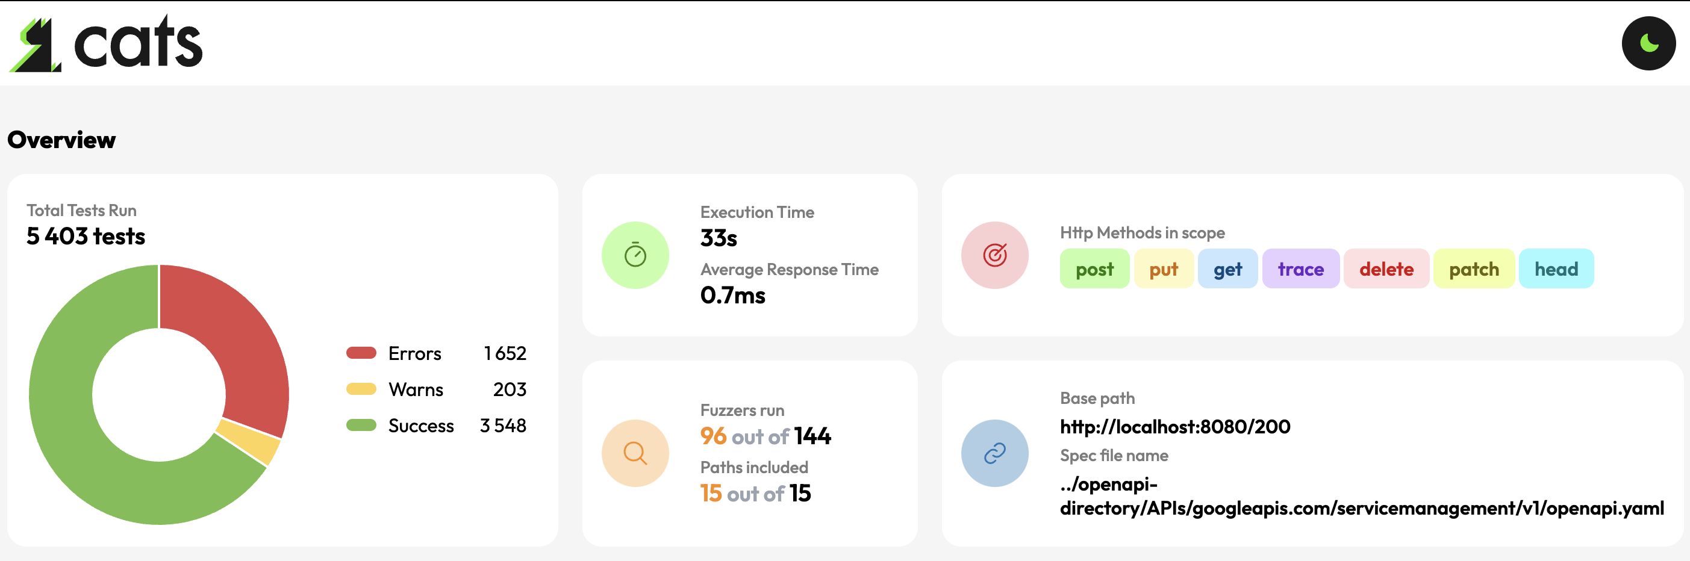Choose the patch method badge
Screen dimensions: 1690x561
pos(1474,268)
